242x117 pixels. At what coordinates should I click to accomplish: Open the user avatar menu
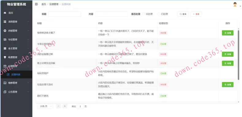(235, 4)
